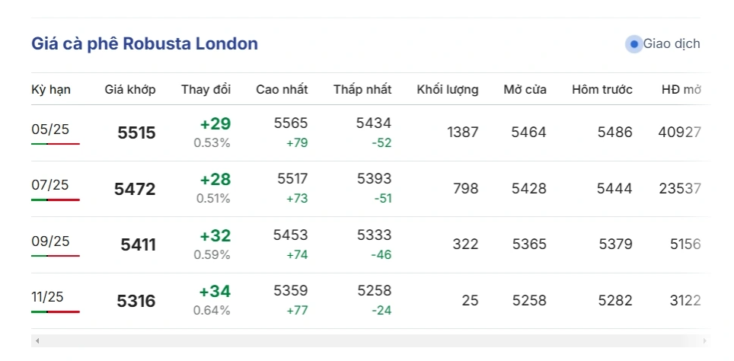Click the price range bar under 11/25
The width and height of the screenshot is (734, 361).
tap(56, 311)
